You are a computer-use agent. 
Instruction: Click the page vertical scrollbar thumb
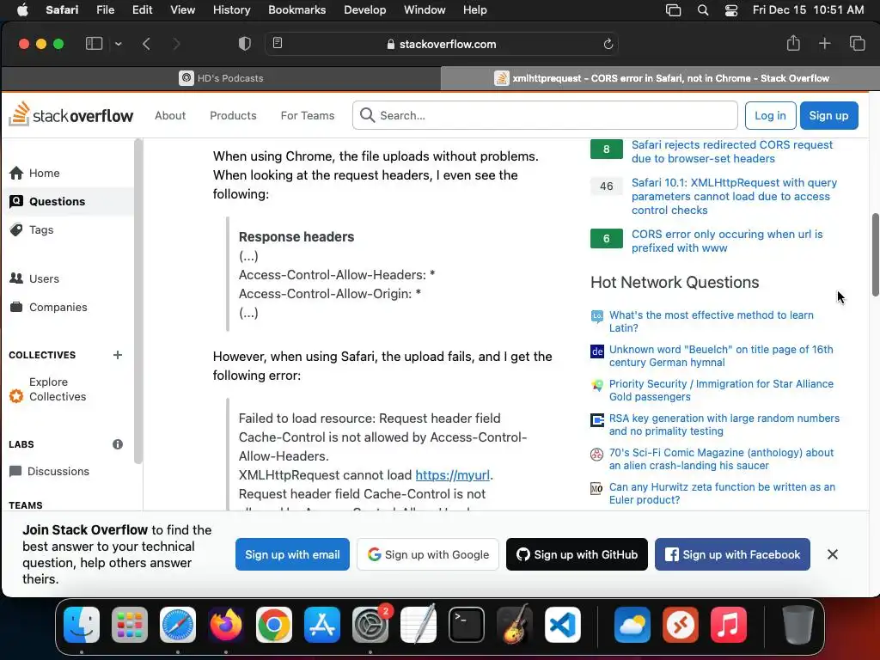click(875, 254)
